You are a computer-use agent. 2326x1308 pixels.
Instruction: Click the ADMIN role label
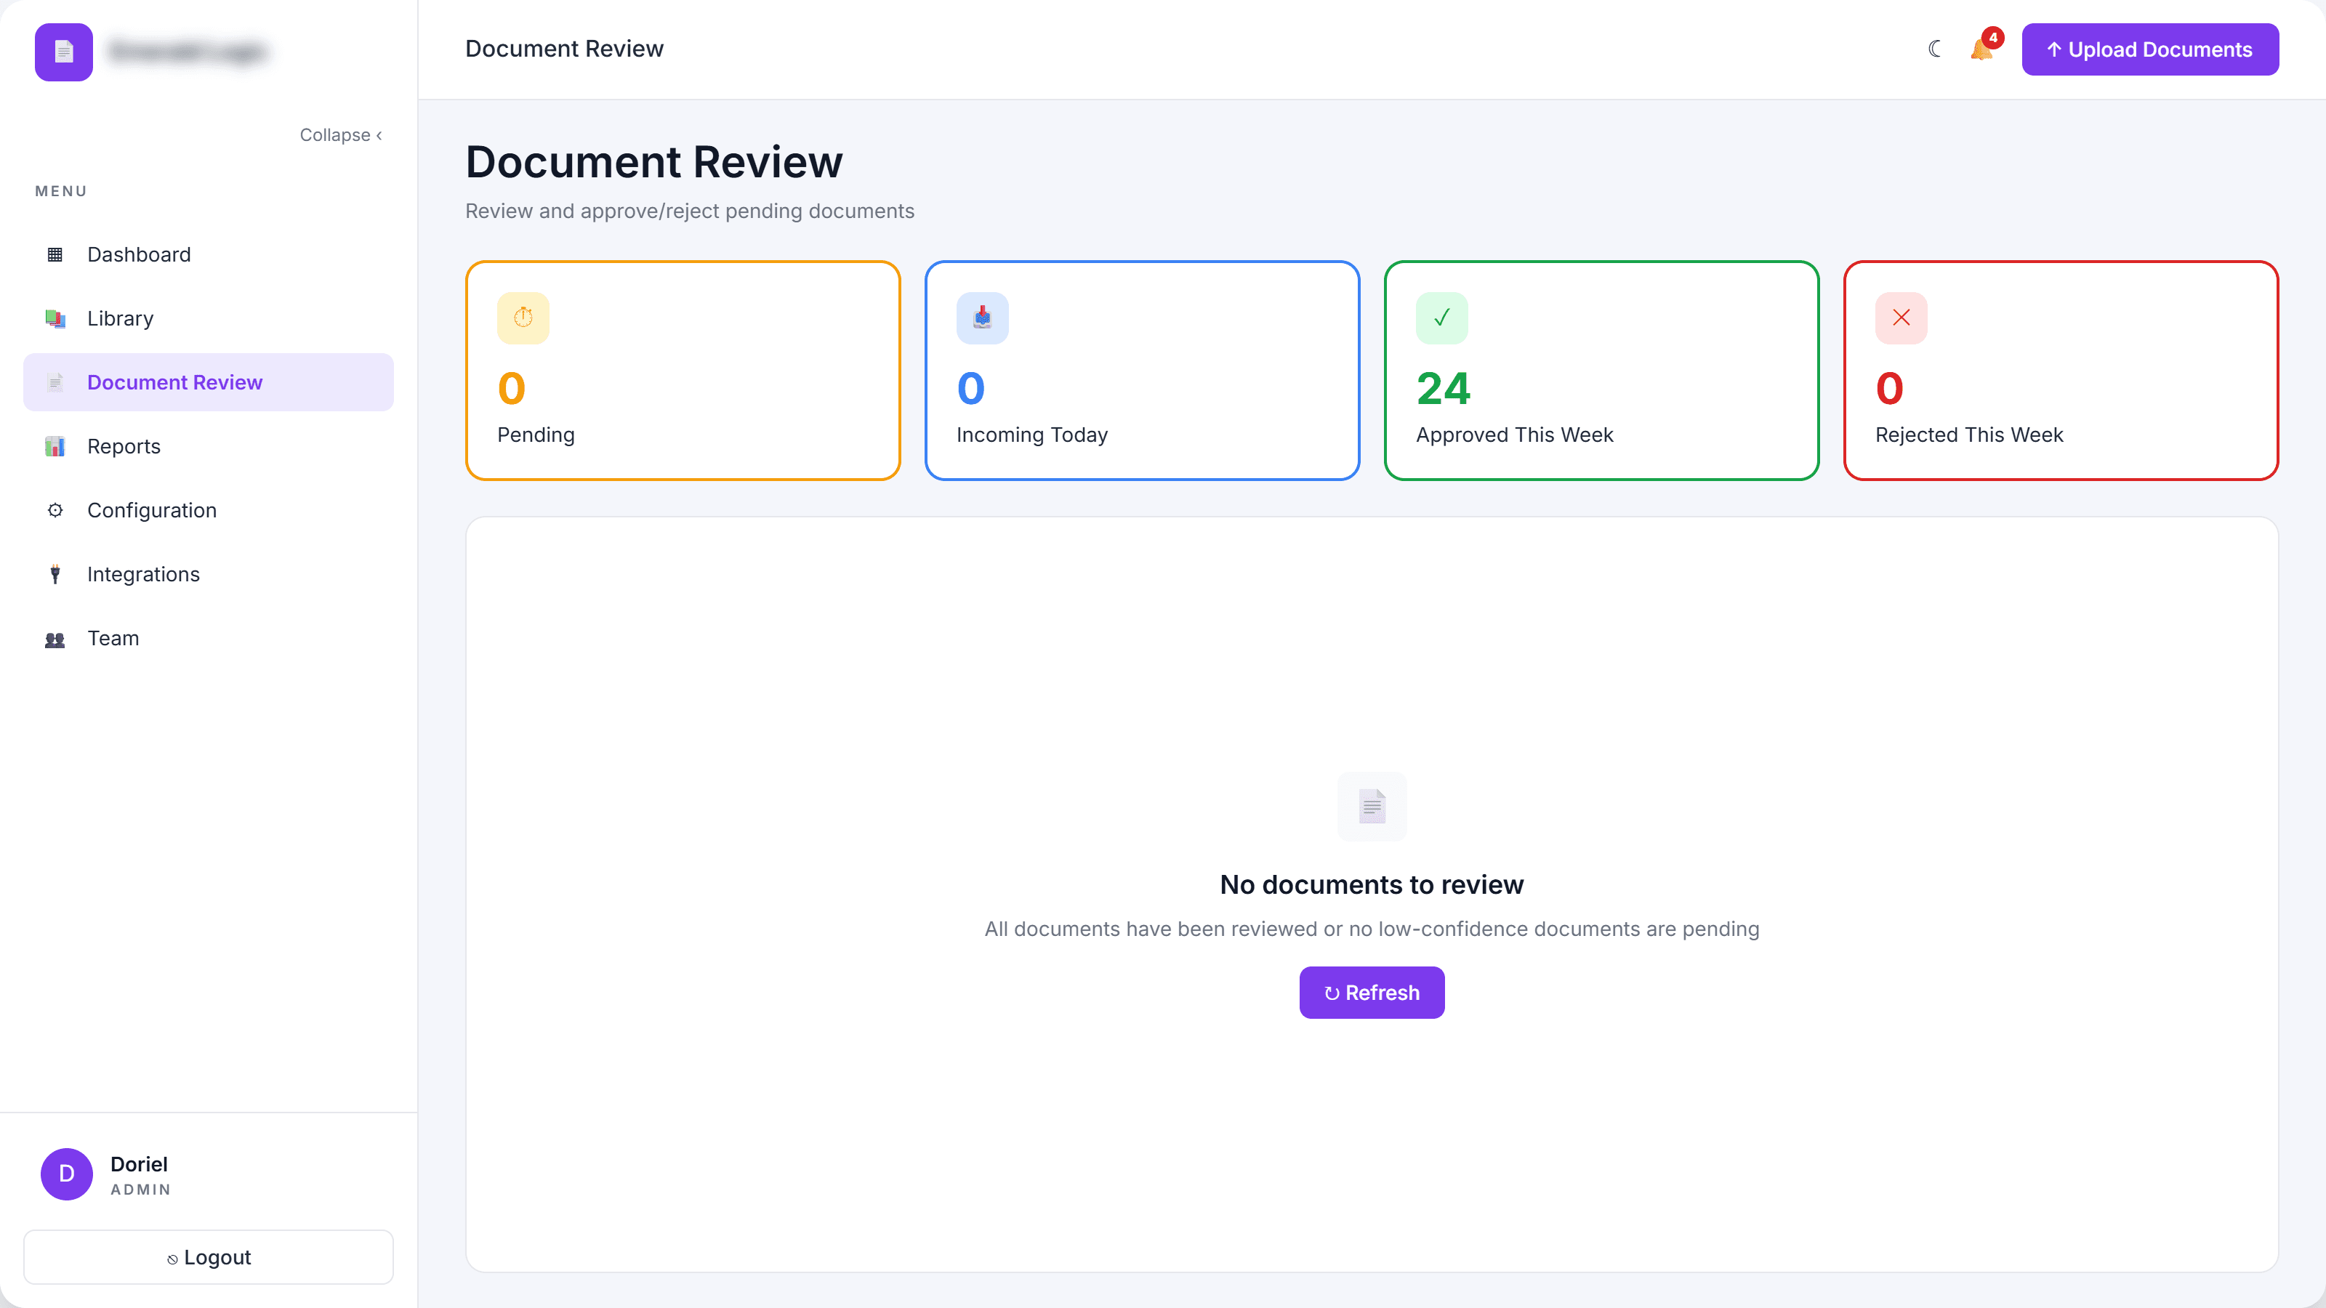[x=141, y=1191]
